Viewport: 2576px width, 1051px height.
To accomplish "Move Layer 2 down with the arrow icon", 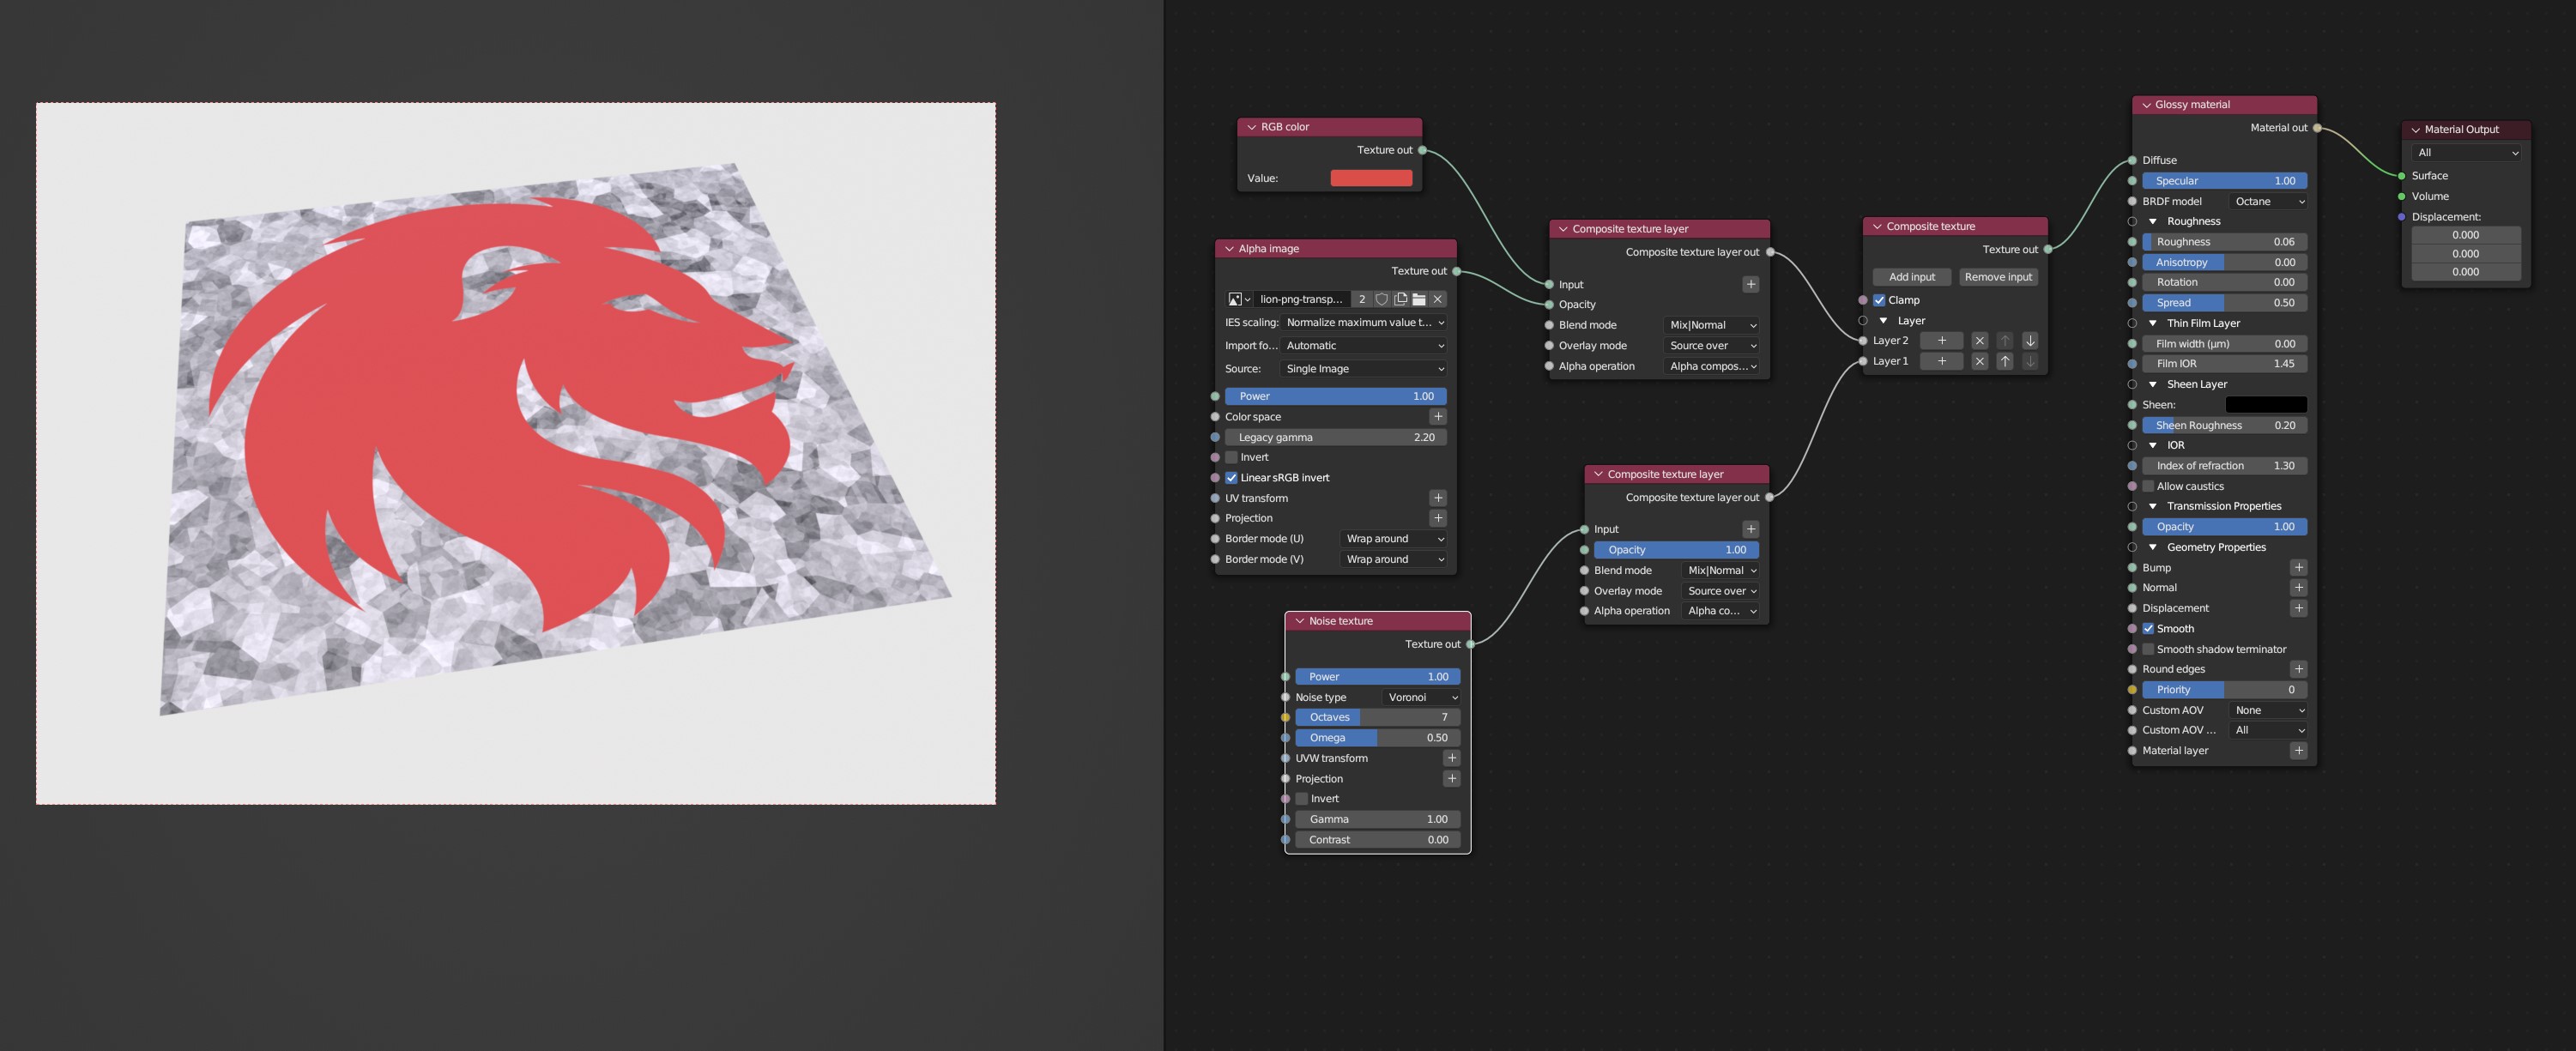I will click(2030, 341).
